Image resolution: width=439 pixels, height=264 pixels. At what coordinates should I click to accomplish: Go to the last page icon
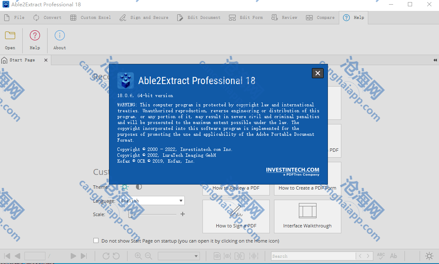tap(84, 256)
